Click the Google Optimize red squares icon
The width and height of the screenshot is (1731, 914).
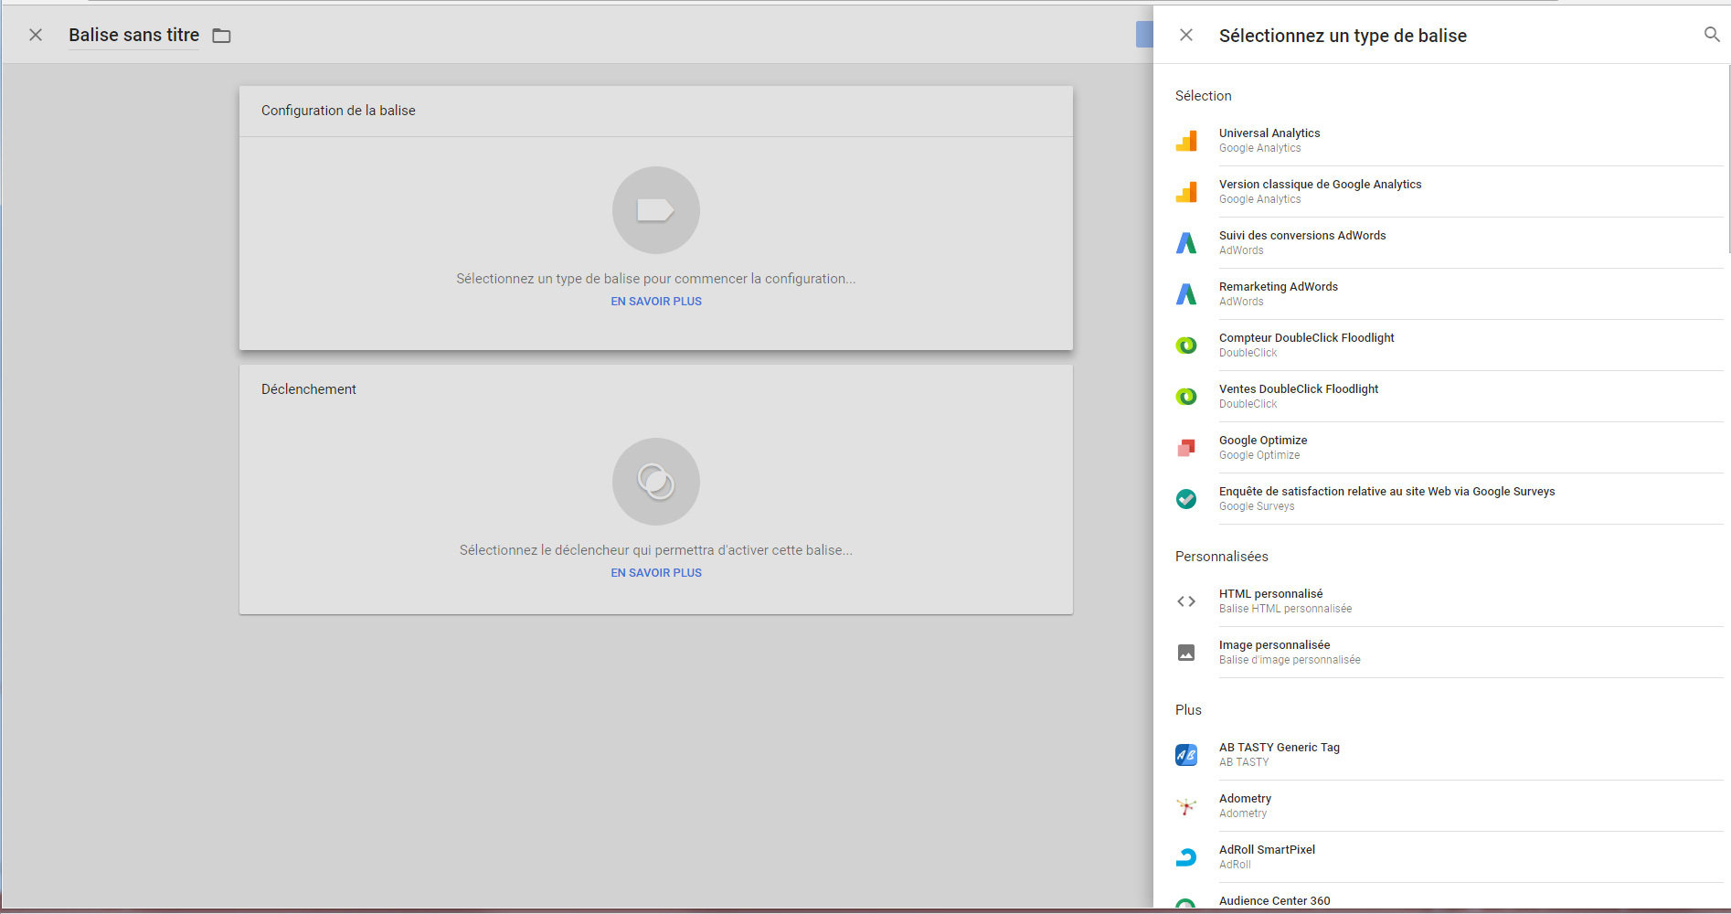(x=1186, y=448)
